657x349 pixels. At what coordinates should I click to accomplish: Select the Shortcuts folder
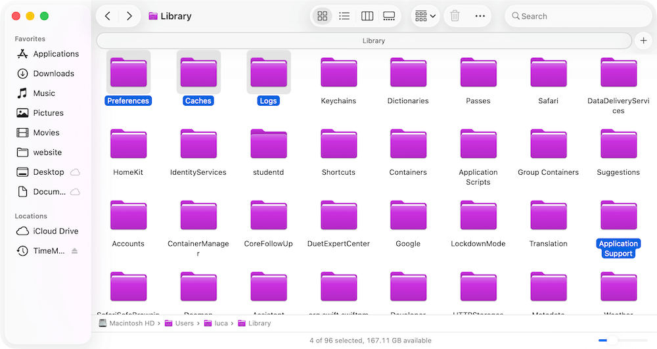(x=338, y=151)
